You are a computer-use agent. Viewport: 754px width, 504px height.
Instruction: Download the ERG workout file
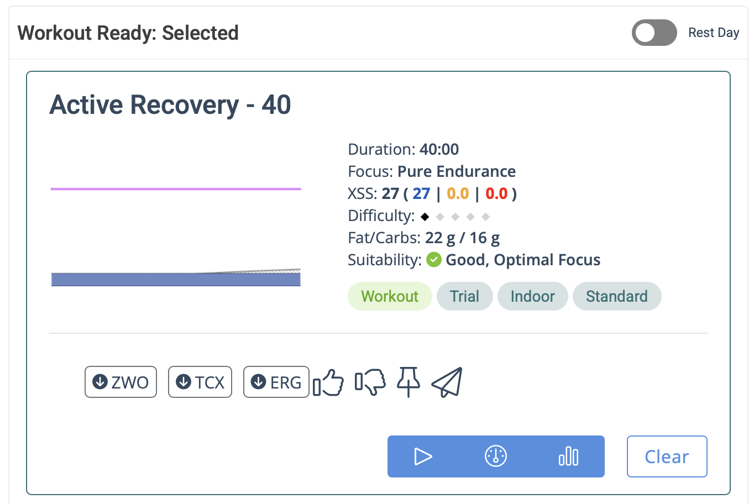(x=276, y=382)
